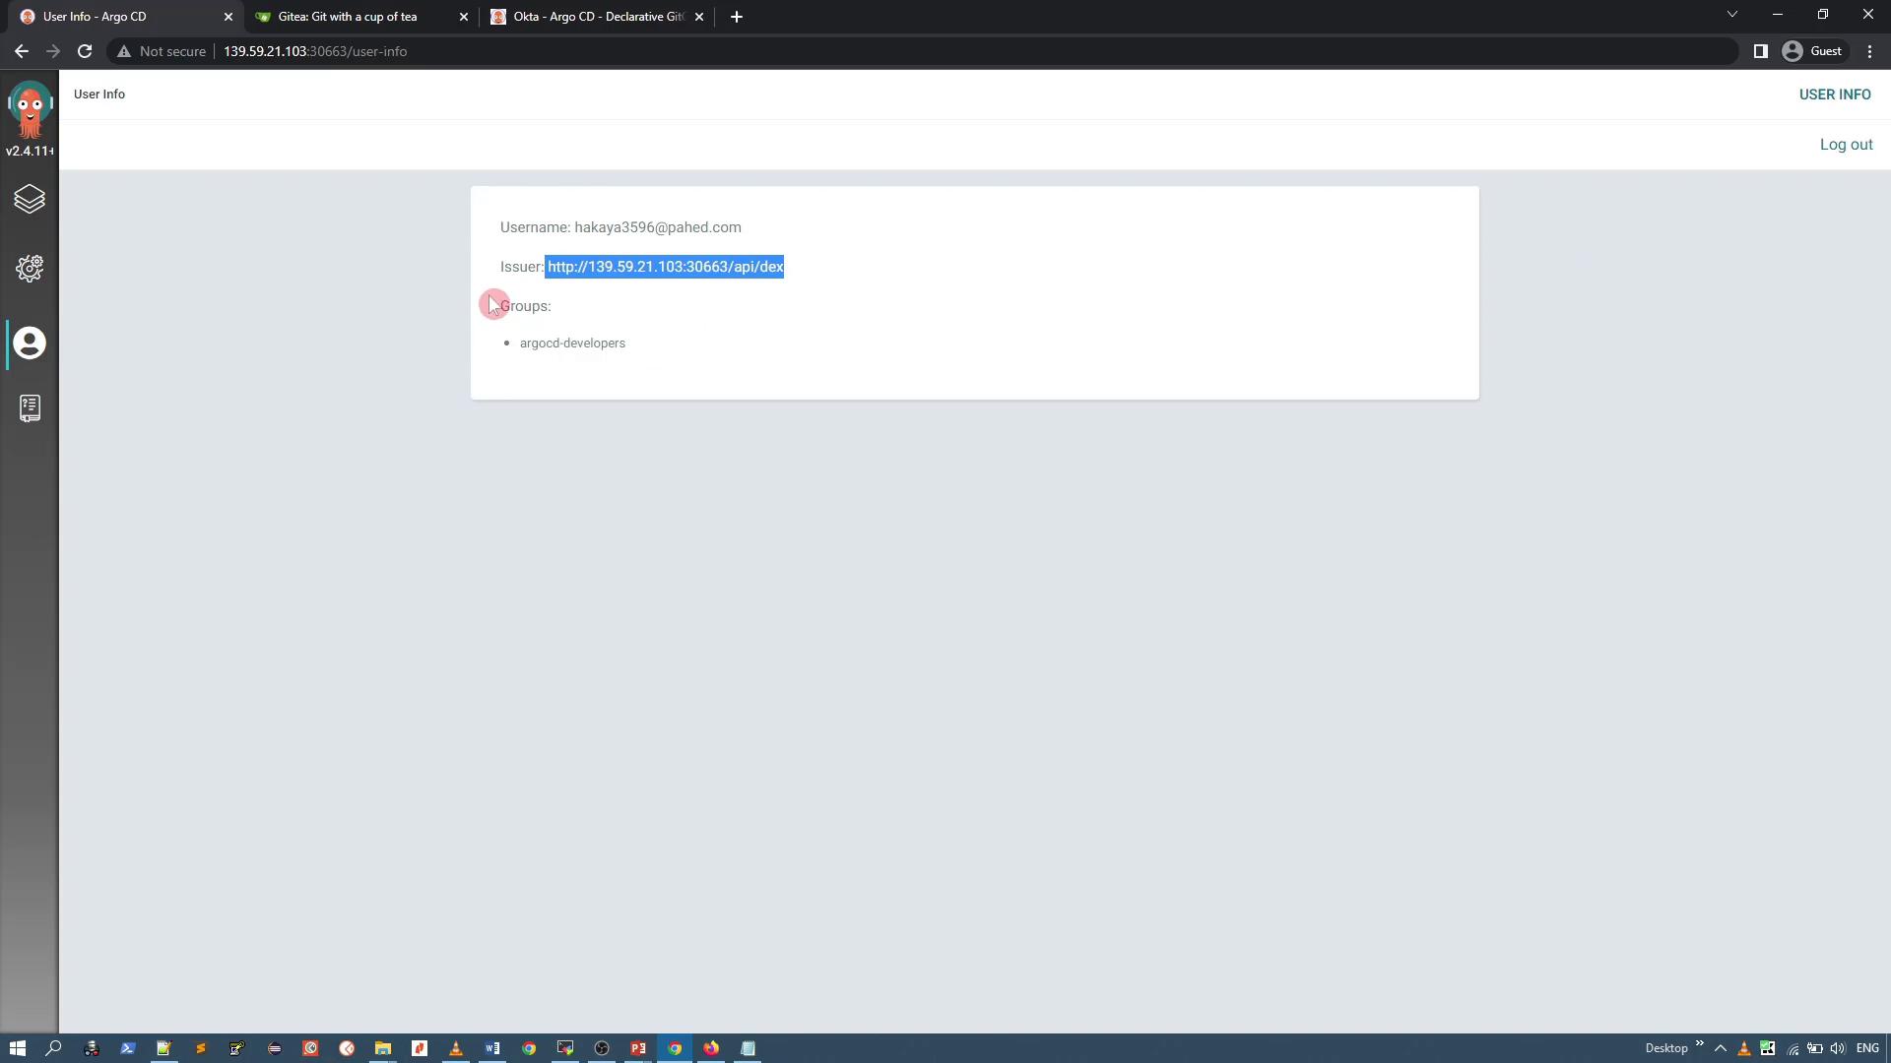Click the USER INFO header label
This screenshot has width=1891, height=1063.
pos(1834,94)
